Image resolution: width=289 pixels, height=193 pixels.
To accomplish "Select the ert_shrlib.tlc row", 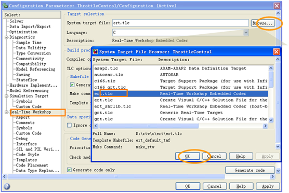I will [x=181, y=106].
